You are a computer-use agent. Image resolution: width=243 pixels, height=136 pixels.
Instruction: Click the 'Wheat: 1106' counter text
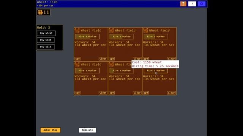tap(47, 2)
